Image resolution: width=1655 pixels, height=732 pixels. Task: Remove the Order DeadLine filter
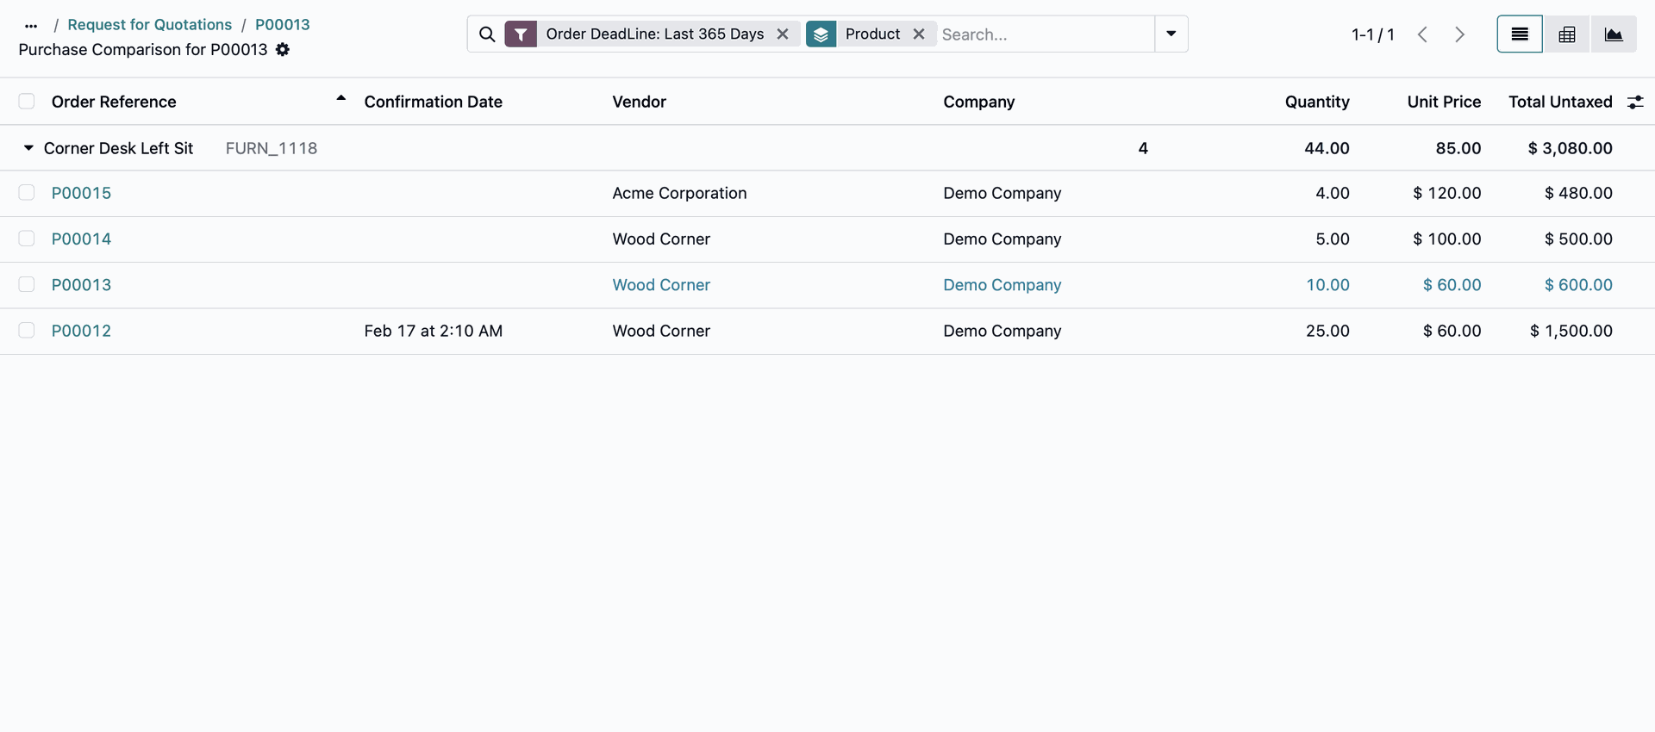tap(783, 34)
